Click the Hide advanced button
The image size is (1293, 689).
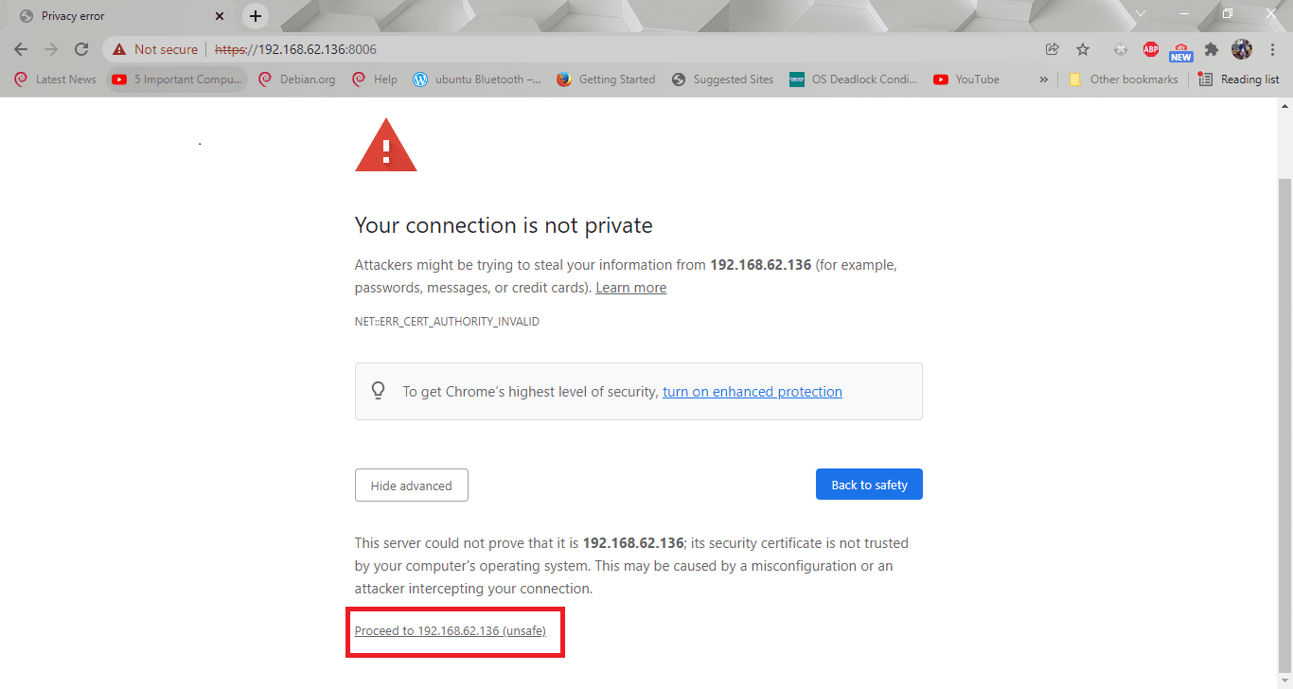[x=412, y=486]
